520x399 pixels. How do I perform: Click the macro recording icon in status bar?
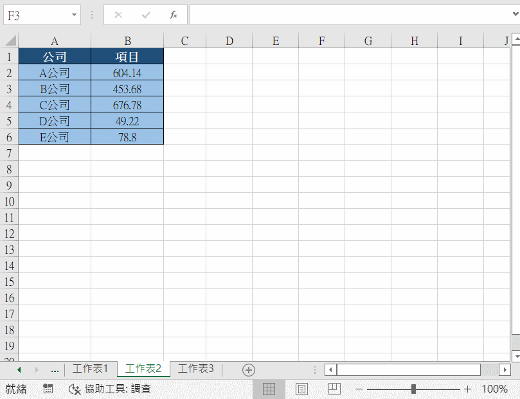click(x=48, y=388)
